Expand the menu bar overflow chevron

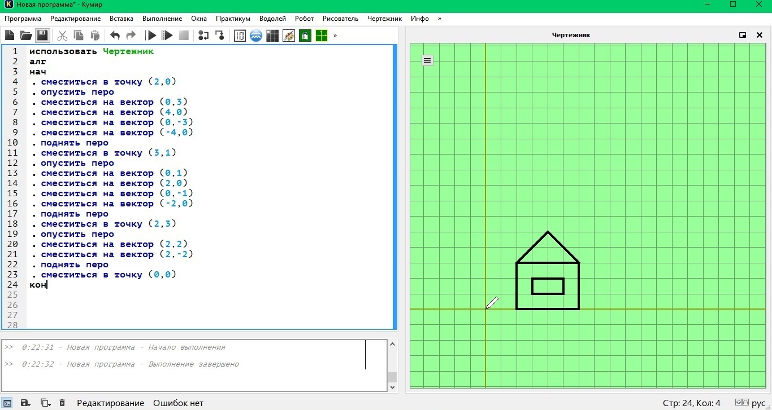(x=440, y=19)
